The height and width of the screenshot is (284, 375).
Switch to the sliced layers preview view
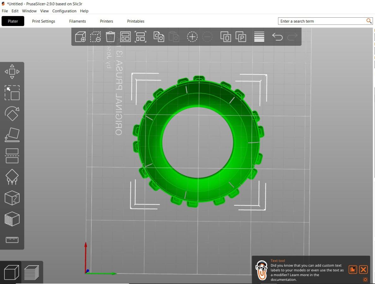pos(32,272)
